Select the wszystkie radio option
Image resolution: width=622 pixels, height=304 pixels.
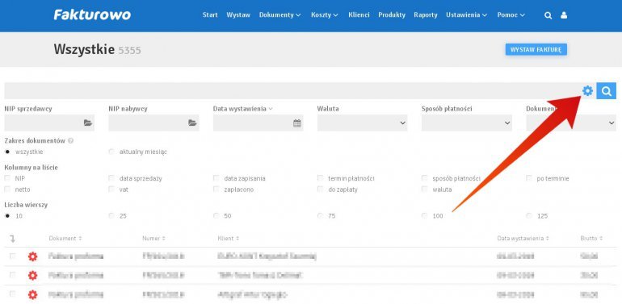coord(7,152)
